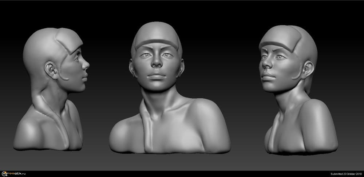
Task: Select the left side-profile bust render
Action: 51,91
